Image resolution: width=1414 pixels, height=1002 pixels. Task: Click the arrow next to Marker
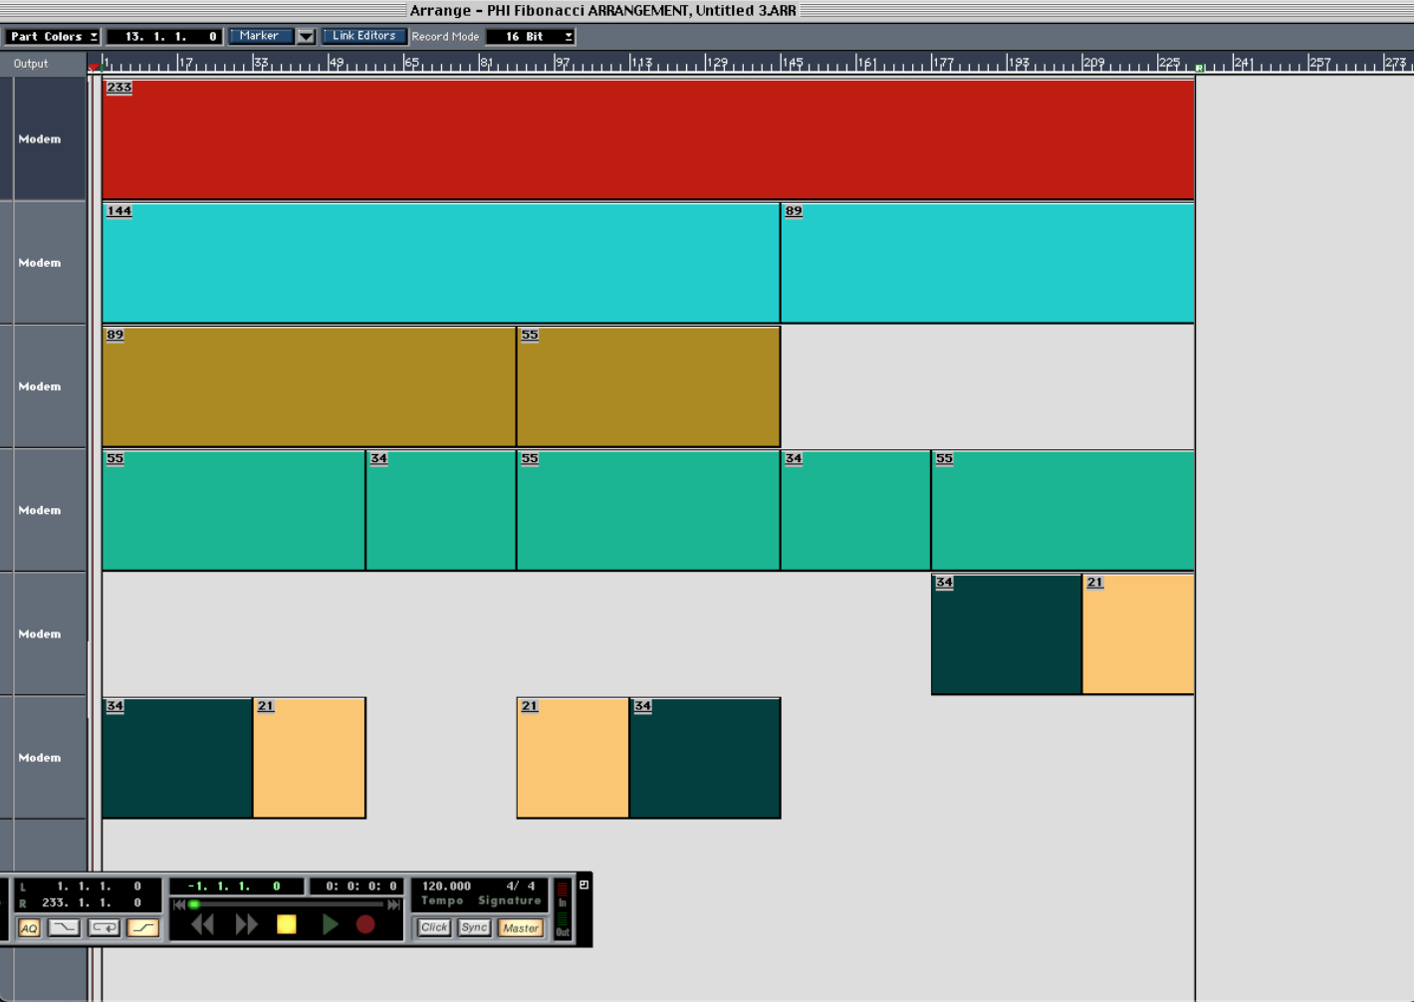[306, 36]
